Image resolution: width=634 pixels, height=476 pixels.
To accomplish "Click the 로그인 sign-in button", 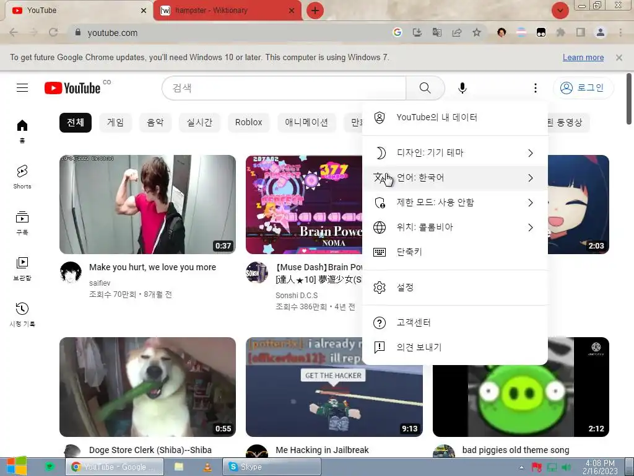I will [x=583, y=88].
